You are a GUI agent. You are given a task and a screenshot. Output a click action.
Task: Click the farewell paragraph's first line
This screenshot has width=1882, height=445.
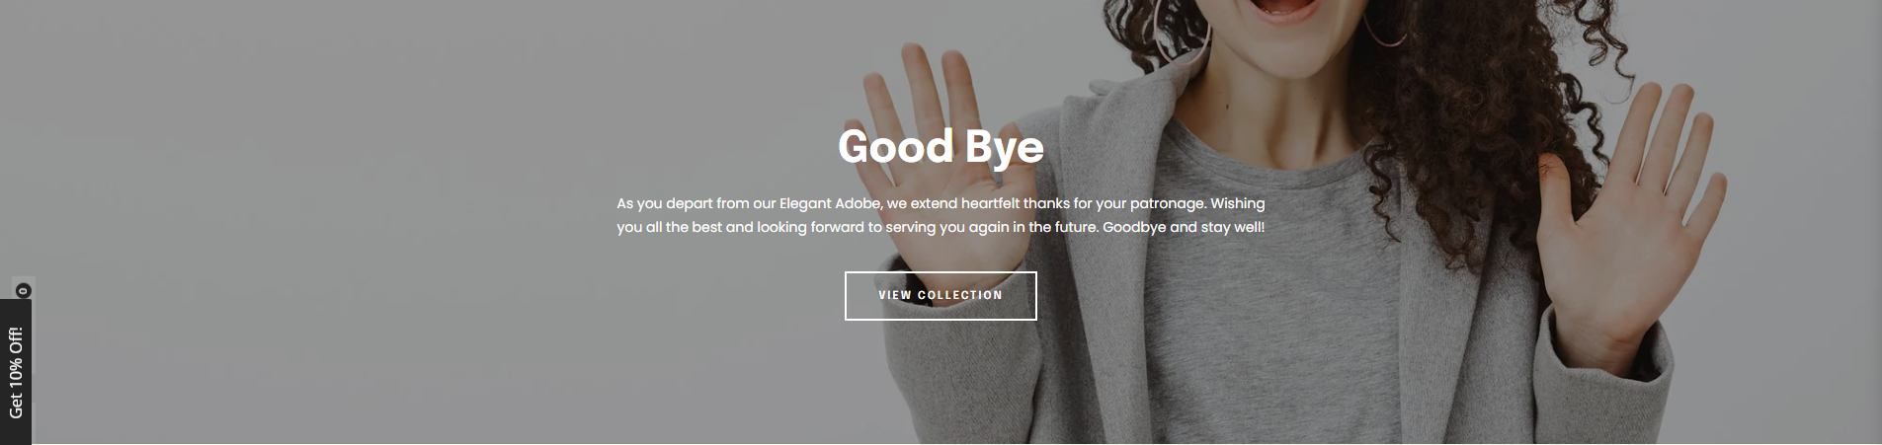coord(941,203)
